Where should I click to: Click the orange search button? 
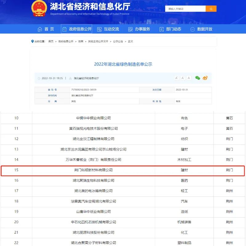pos(211,9)
